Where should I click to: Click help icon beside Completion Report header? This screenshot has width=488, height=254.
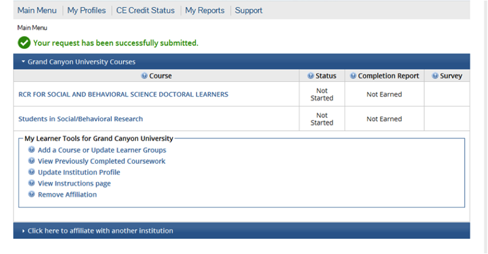353,76
